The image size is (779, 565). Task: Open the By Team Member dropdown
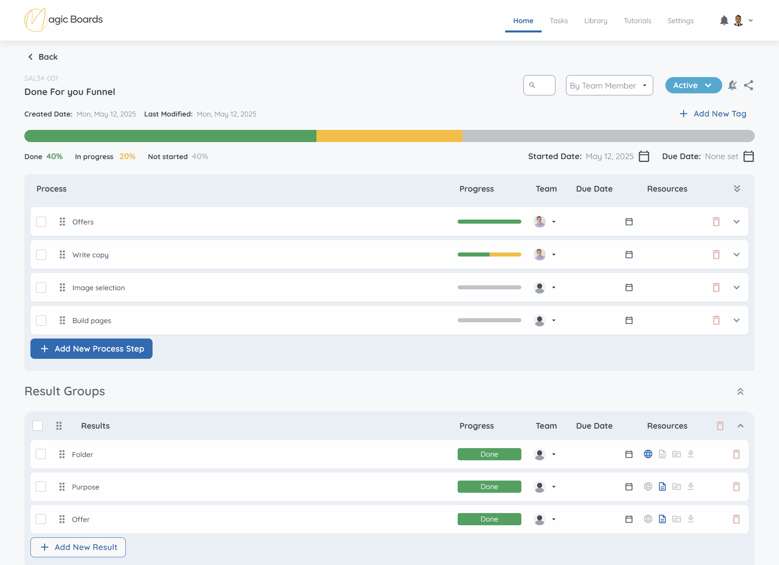tap(609, 85)
